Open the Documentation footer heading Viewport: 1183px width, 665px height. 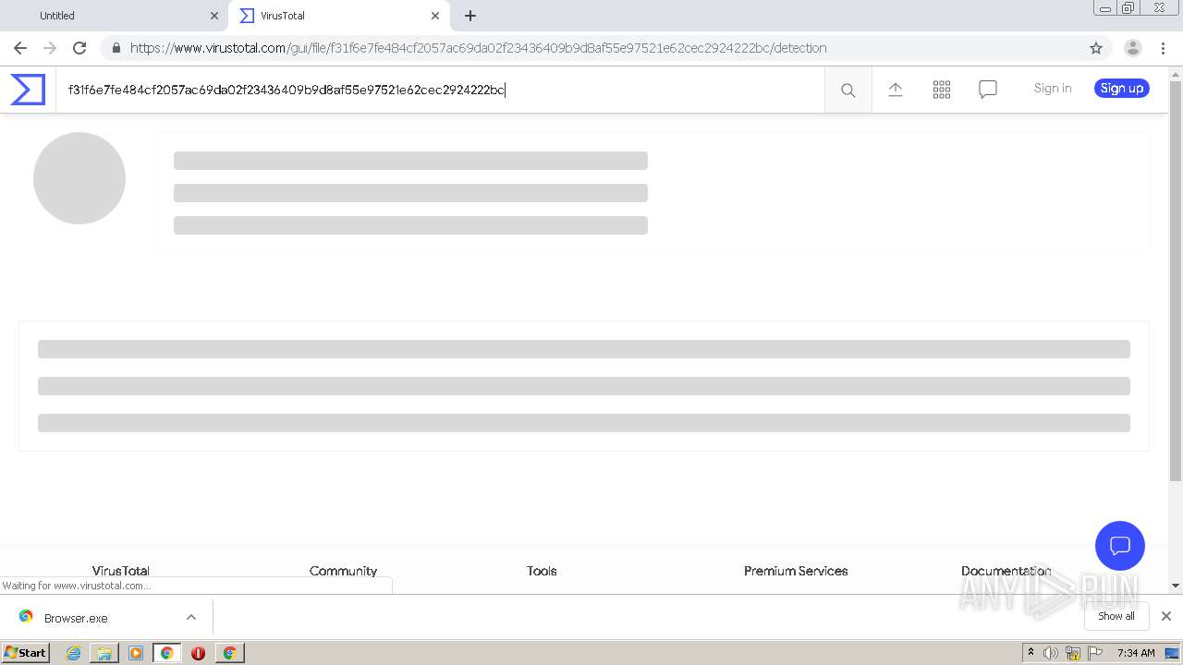1006,571
